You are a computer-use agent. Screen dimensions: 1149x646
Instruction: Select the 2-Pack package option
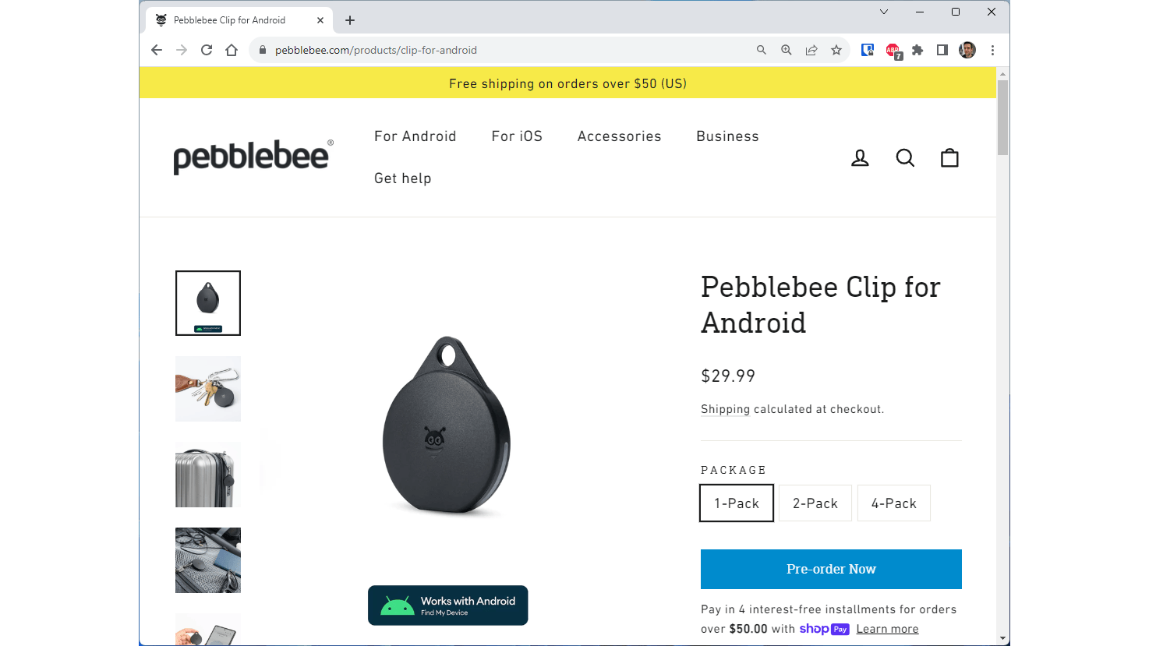(815, 503)
